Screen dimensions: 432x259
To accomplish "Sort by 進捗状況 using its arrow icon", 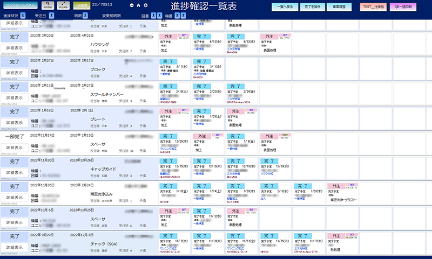I will click(x=23, y=16).
